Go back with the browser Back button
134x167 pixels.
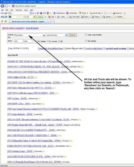(x=2, y=6)
